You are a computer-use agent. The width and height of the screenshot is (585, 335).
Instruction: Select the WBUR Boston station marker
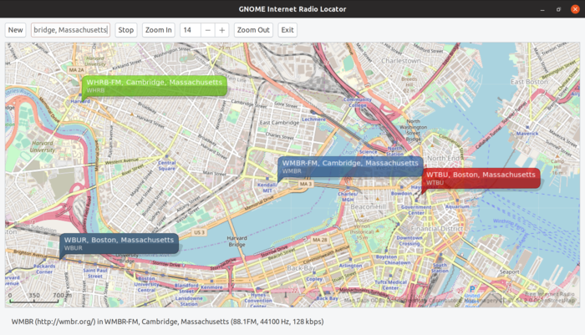point(120,243)
